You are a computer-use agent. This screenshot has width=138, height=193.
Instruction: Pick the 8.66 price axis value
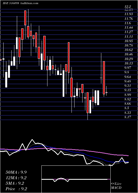128,103
